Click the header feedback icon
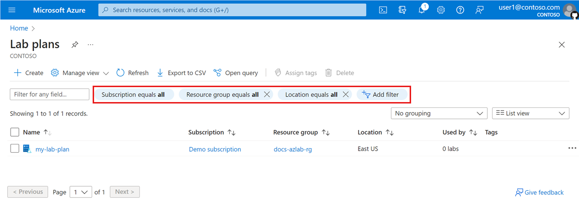This screenshot has height=207, width=579. pyautogui.click(x=480, y=10)
